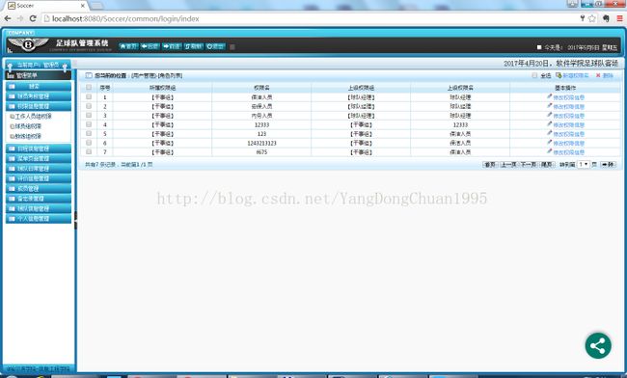Click the key icon in the address bar
This screenshot has height=378, width=627.
tap(583, 18)
